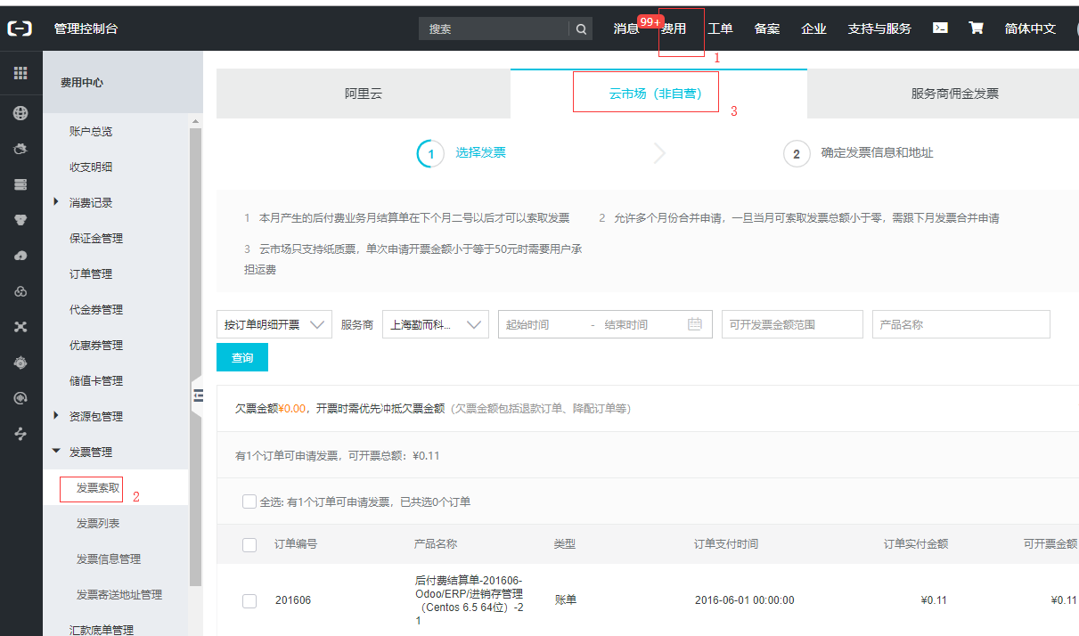Viewport: 1079px width, 636px height.
Task: Click the sidebar scroll-up arrow
Action: 196,120
